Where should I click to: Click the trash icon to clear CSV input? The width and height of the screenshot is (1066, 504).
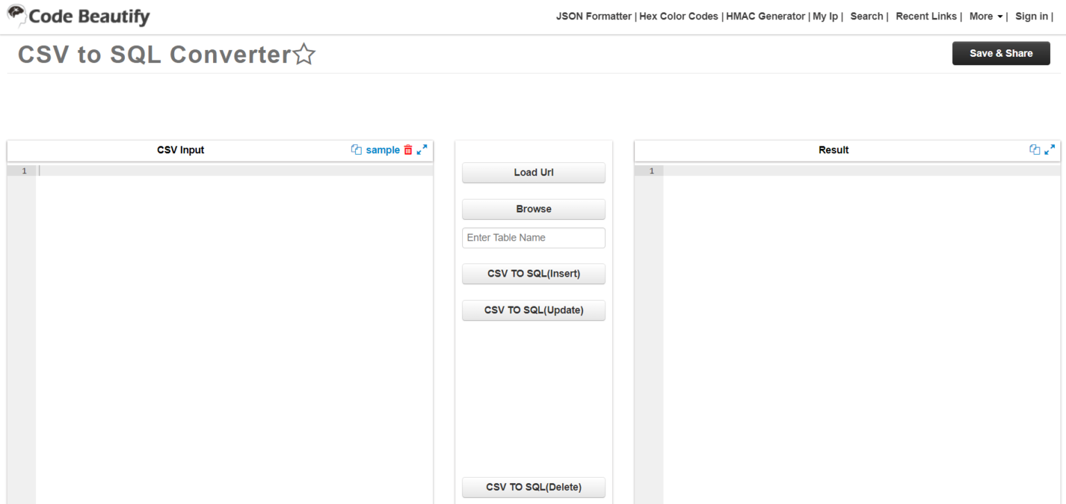408,149
